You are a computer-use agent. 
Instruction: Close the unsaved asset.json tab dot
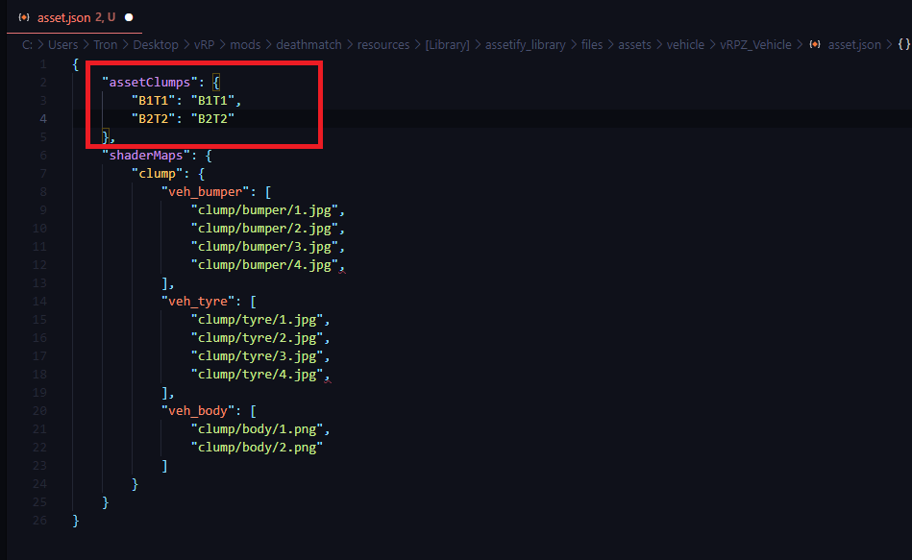coord(129,17)
